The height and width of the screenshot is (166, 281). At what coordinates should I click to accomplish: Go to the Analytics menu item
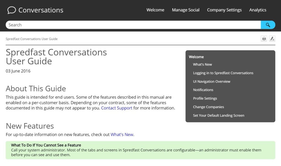point(258,10)
